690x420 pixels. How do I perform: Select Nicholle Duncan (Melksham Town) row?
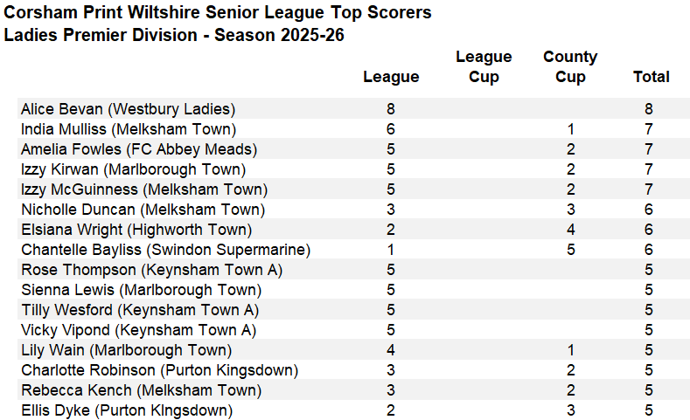(143, 210)
